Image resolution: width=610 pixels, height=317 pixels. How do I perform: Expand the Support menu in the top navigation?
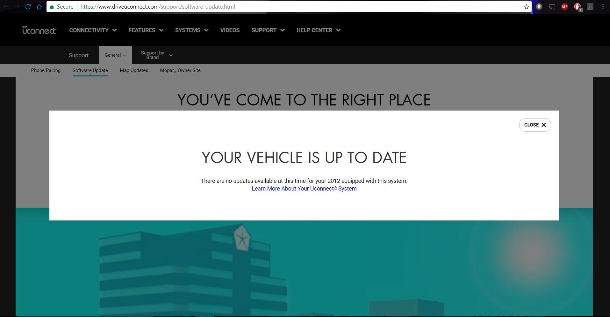[268, 30]
